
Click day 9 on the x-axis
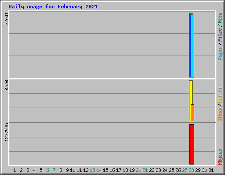tap(67, 170)
